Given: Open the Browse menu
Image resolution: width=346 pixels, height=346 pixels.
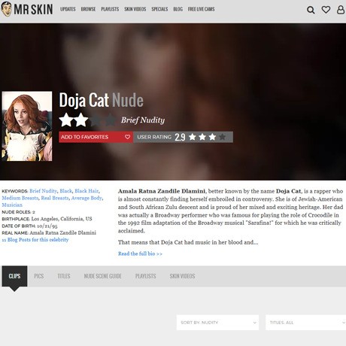Looking at the screenshot, I should click(x=88, y=9).
